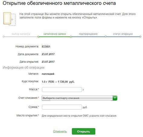Click the 'Номер документа:' label
This screenshot has height=137, width=143.
pyautogui.click(x=27, y=46)
